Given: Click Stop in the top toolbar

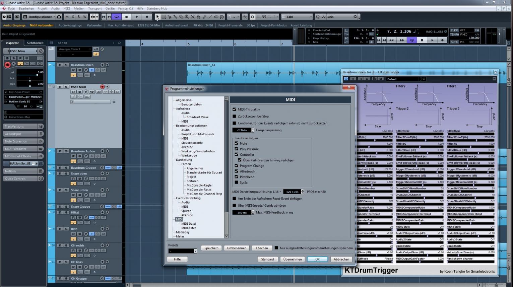Looking at the screenshot, I should click(127, 17).
